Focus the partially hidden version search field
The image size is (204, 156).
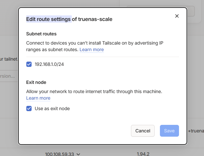click(8, 76)
